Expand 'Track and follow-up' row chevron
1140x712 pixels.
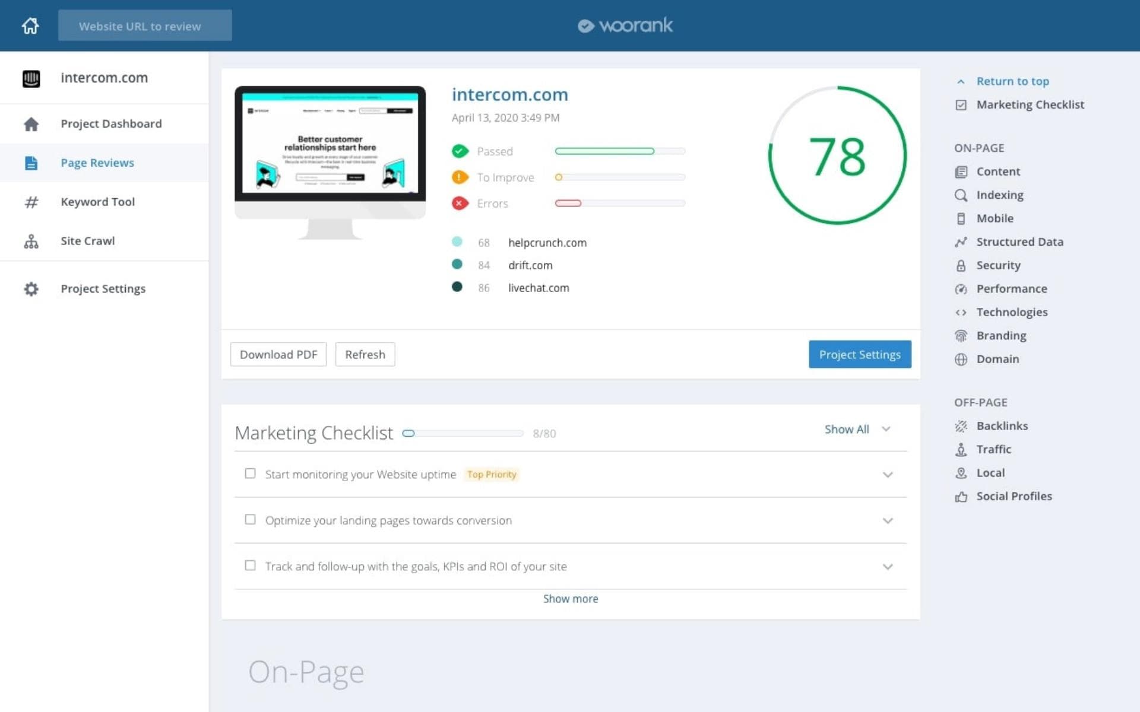click(x=888, y=567)
